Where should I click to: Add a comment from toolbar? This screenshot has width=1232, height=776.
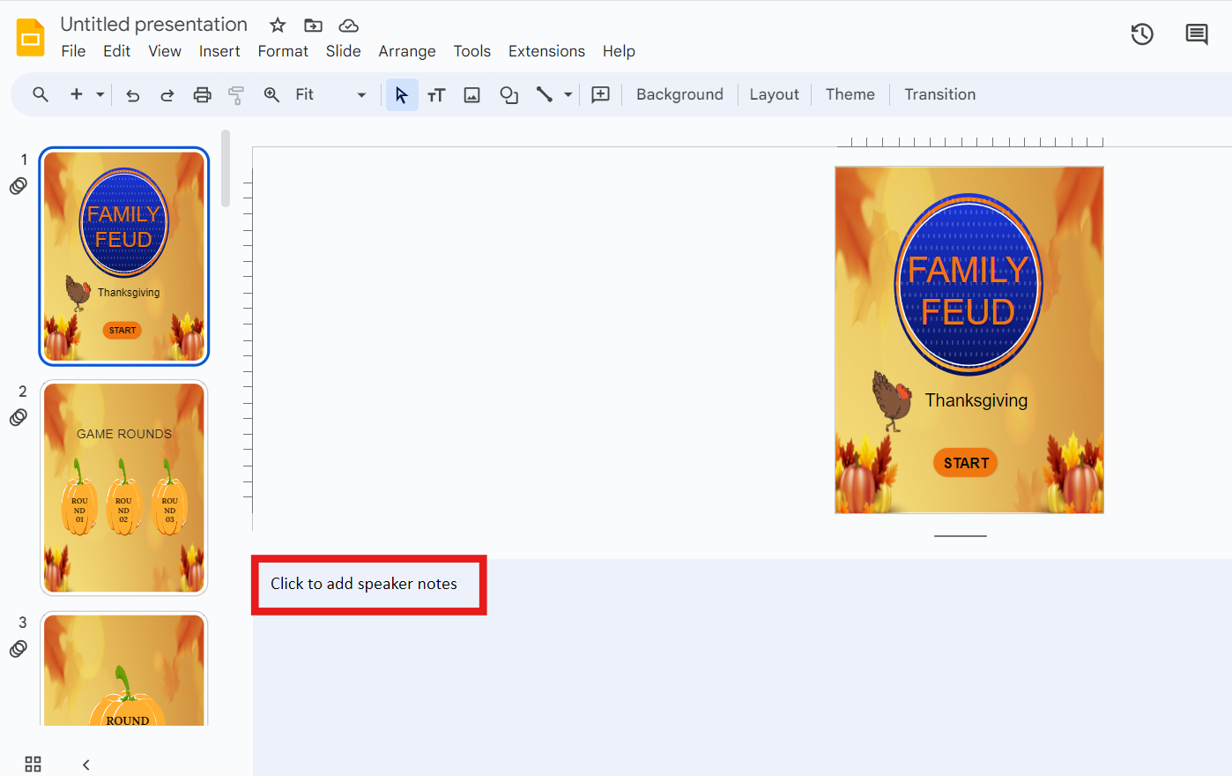point(601,94)
